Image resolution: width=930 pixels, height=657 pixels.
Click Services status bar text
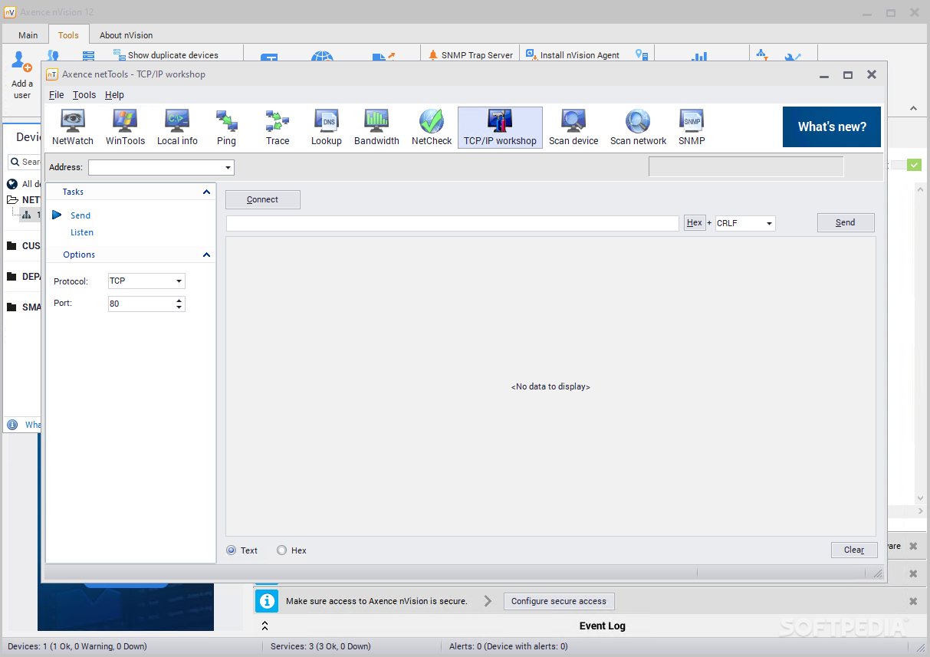(320, 646)
